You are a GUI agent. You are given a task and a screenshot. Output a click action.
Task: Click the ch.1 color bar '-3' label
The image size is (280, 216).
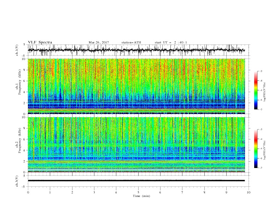(261, 71)
